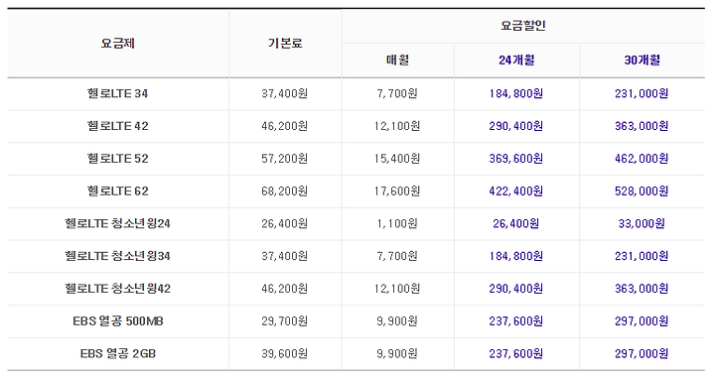715x379 pixels.
Task: Click the 1,100원 monthly discount cell
Action: coord(397,223)
